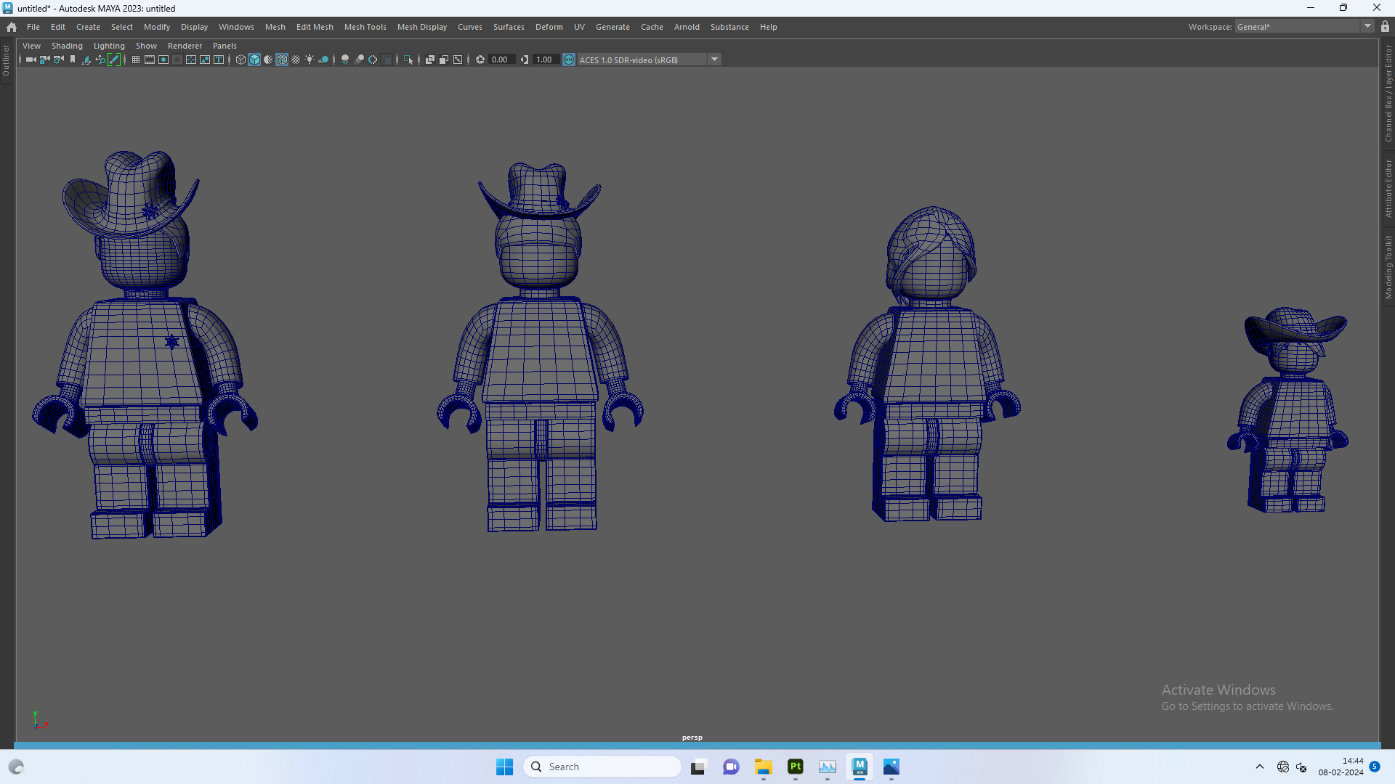Open panel View menu

[31, 46]
